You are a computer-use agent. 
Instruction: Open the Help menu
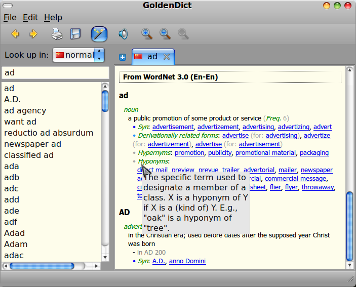point(53,18)
